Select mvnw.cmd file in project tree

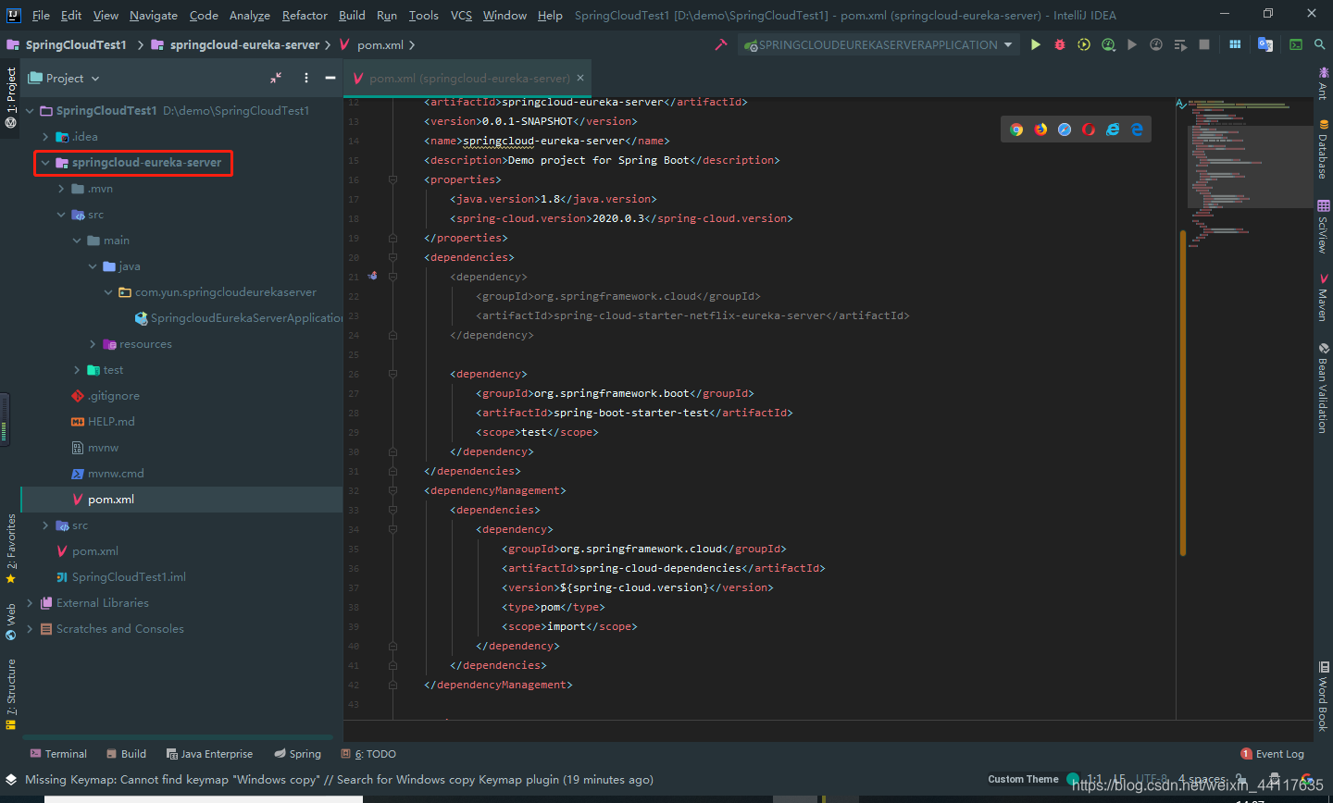click(107, 474)
